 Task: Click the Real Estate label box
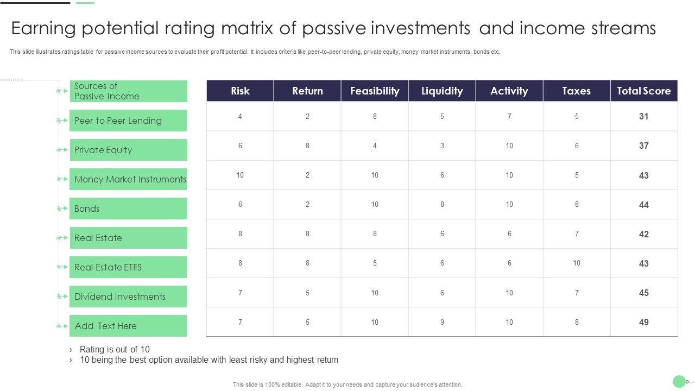(129, 238)
